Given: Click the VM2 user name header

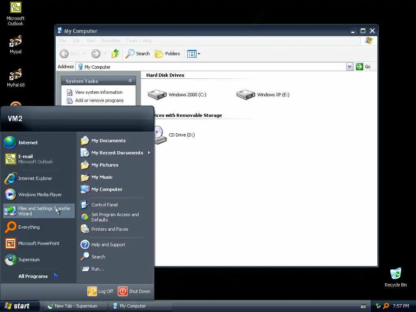Looking at the screenshot, I should 15,119.
